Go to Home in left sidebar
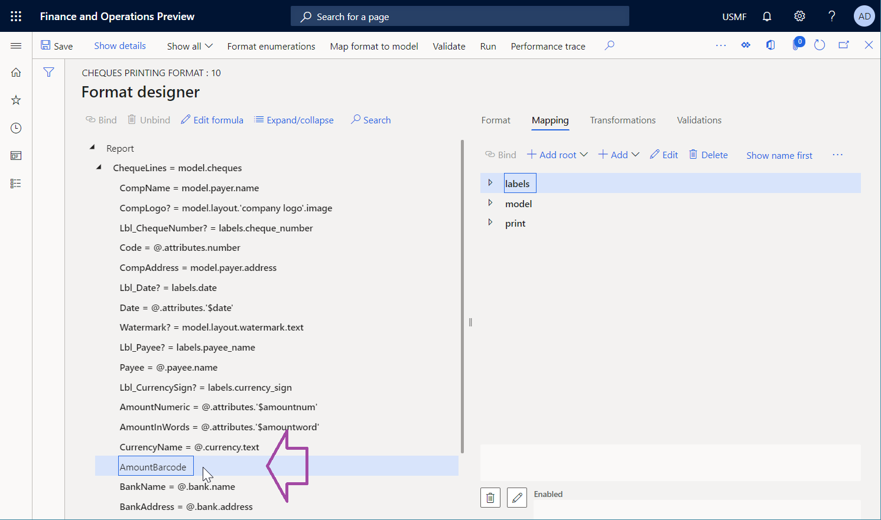Viewport: 881px width, 520px height. point(16,73)
